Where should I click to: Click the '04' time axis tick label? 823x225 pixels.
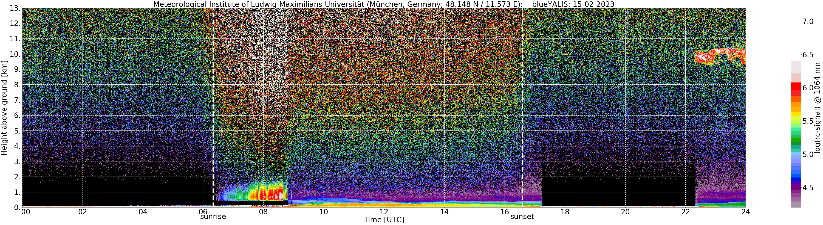(143, 212)
